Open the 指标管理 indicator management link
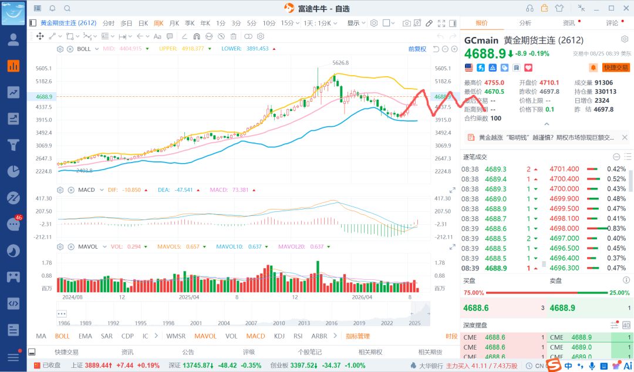634x372 pixels. tap(358, 336)
